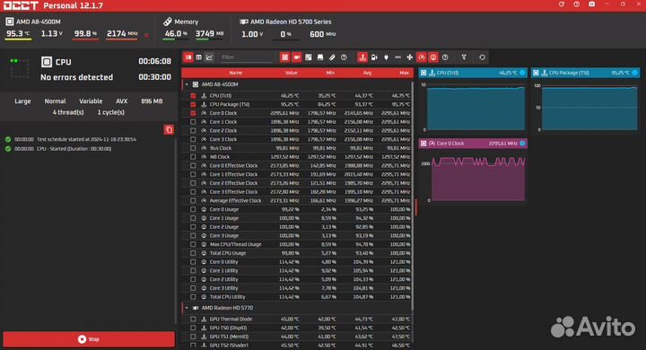Open the funnel filter options icon
Image resolution: width=646 pixels, height=350 pixels.
pyautogui.click(x=464, y=57)
